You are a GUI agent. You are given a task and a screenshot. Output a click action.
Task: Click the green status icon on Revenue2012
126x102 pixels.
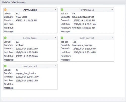click(x=62, y=10)
